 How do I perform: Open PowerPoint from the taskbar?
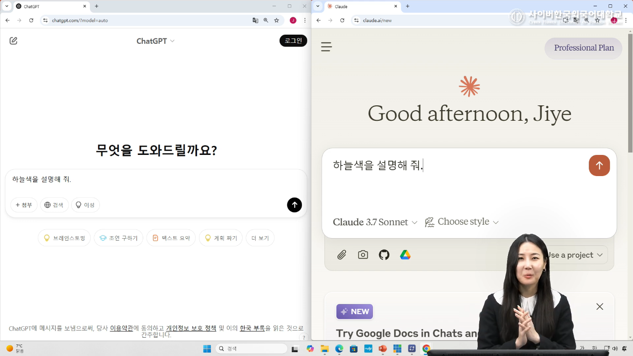(383, 348)
